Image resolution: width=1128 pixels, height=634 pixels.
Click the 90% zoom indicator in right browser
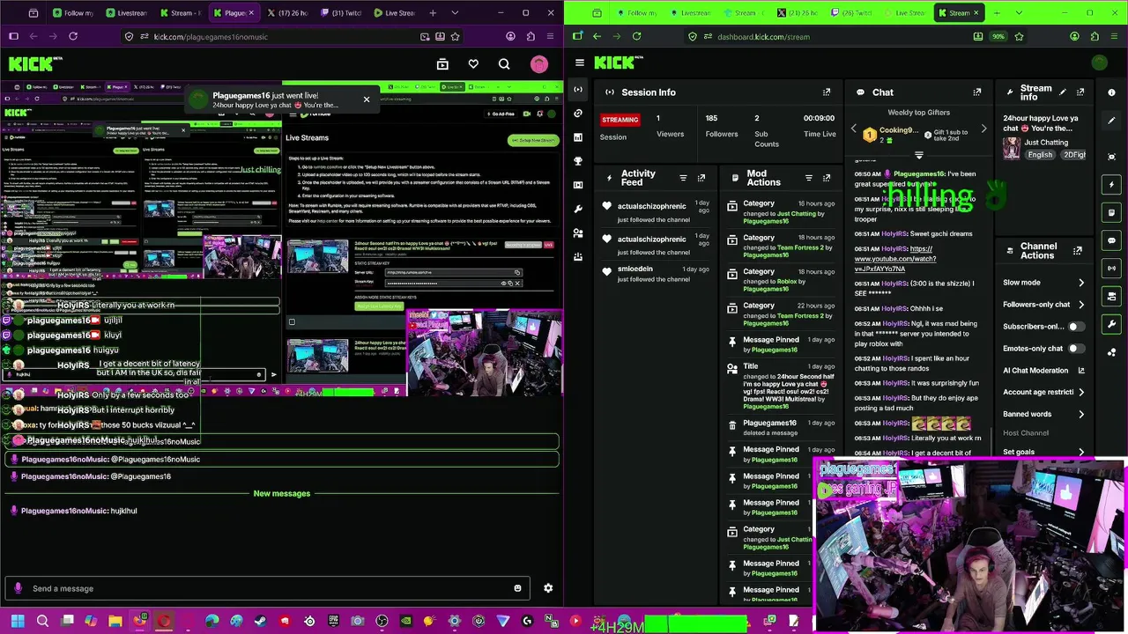pos(998,36)
